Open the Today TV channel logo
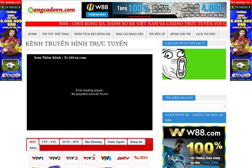The width and height of the screenshot is (252, 168). [x=140, y=158]
